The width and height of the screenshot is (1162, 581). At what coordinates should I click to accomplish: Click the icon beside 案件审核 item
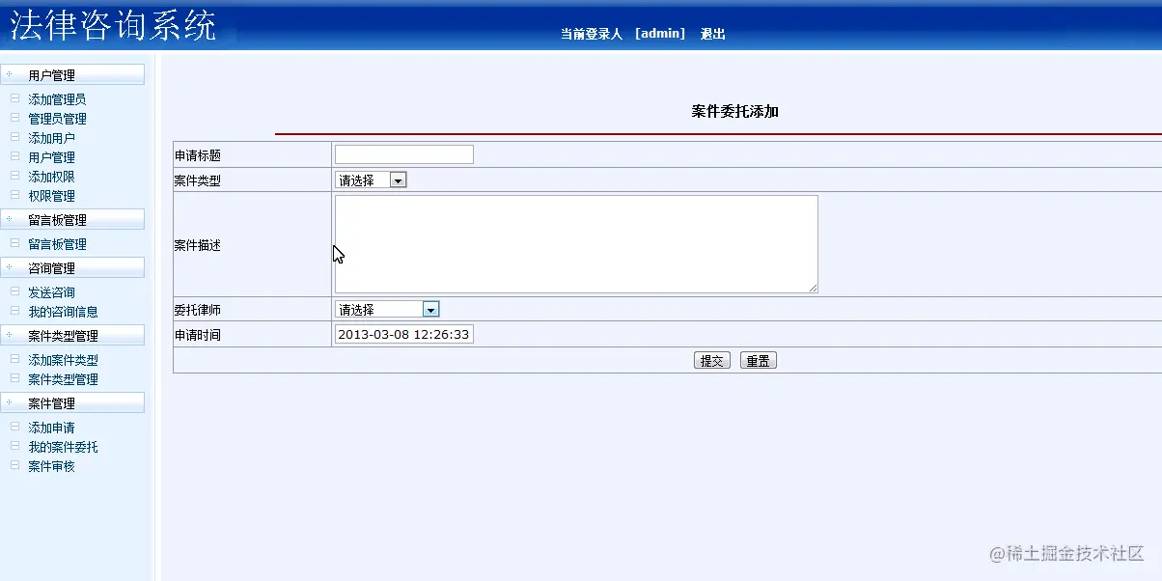pyautogui.click(x=14, y=465)
